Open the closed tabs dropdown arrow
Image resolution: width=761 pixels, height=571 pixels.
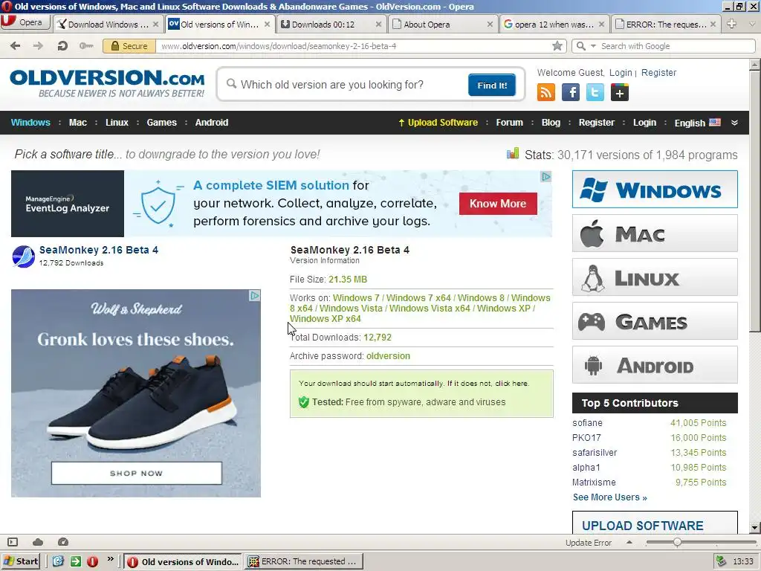(x=753, y=24)
